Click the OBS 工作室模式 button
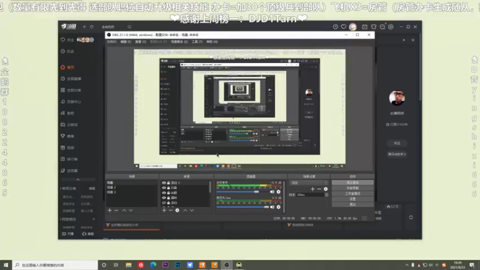Screen dimensions: 480x270 click(x=352, y=193)
